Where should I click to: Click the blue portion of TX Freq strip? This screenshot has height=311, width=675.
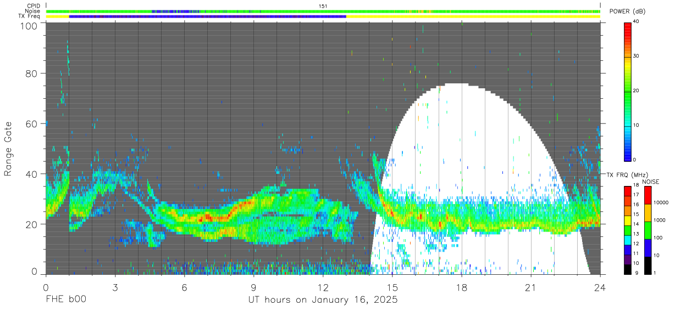coord(208,16)
